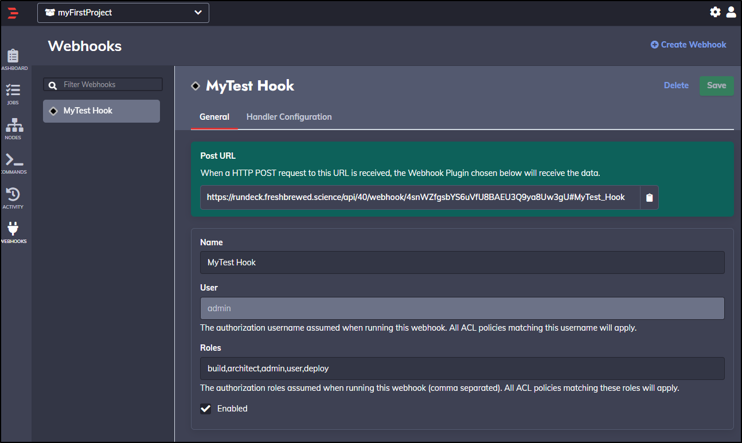Screen dimensions: 742x443
Task: Delete the MyTest Hook webhook
Action: pos(676,85)
